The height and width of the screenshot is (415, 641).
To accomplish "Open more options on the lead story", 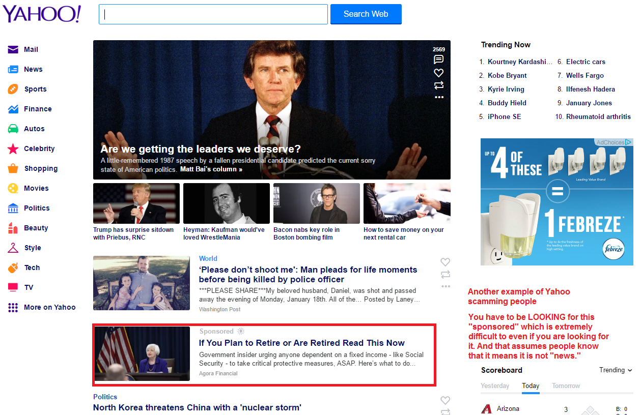I will tap(439, 97).
